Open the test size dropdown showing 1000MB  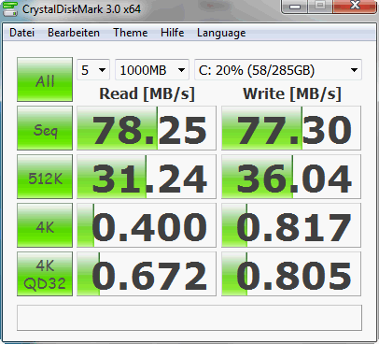[152, 70]
